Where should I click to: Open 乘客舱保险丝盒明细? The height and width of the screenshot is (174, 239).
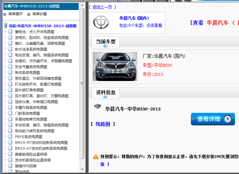click(x=31, y=154)
